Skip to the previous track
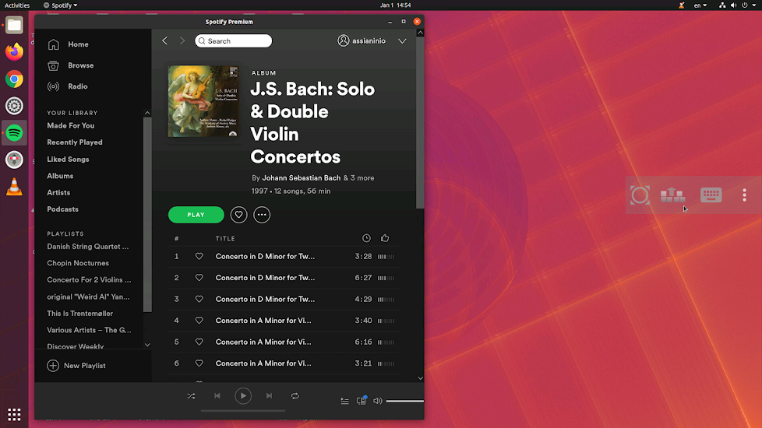The width and height of the screenshot is (762, 428). point(217,396)
